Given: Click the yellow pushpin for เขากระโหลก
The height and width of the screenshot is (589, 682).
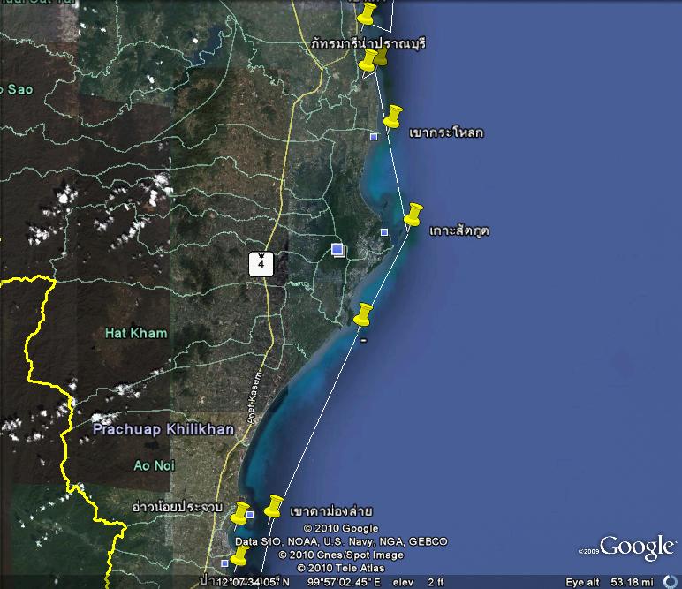Looking at the screenshot, I should [391, 117].
